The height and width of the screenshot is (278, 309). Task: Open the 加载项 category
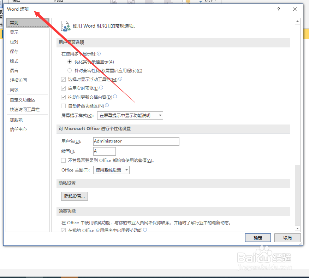coord(16,120)
